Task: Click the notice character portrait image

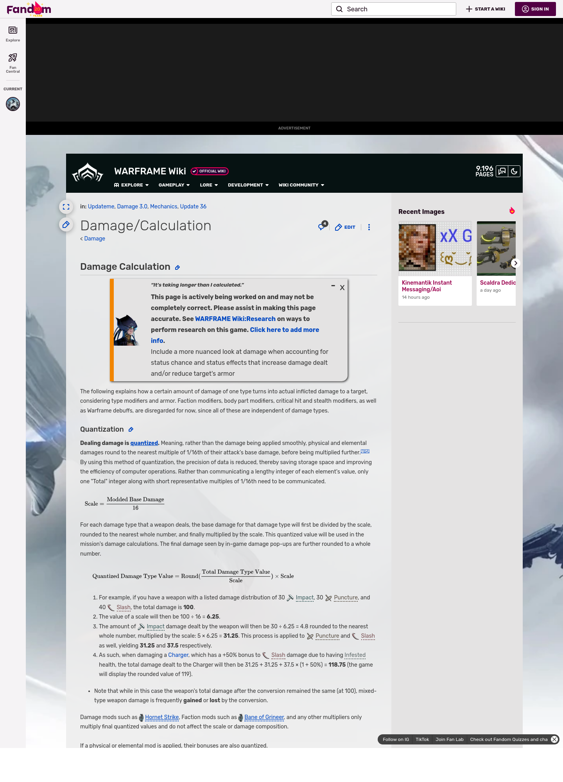Action: point(127,330)
